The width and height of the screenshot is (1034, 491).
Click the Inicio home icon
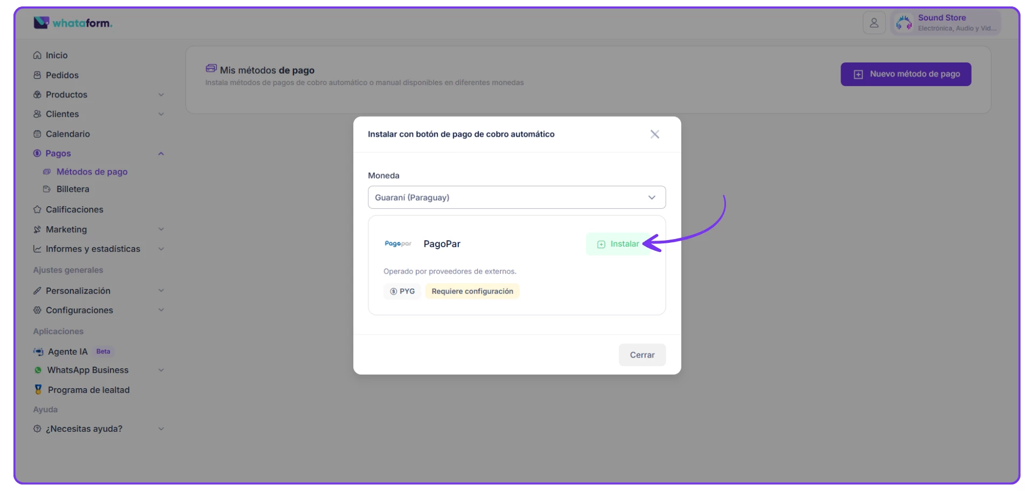tap(37, 55)
